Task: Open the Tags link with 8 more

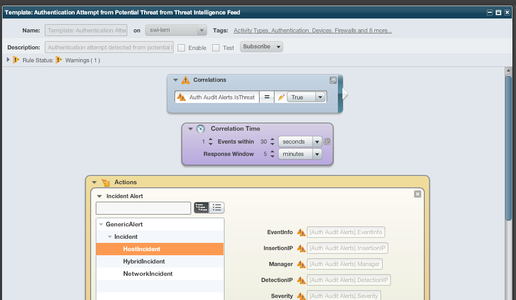Action: (313, 30)
